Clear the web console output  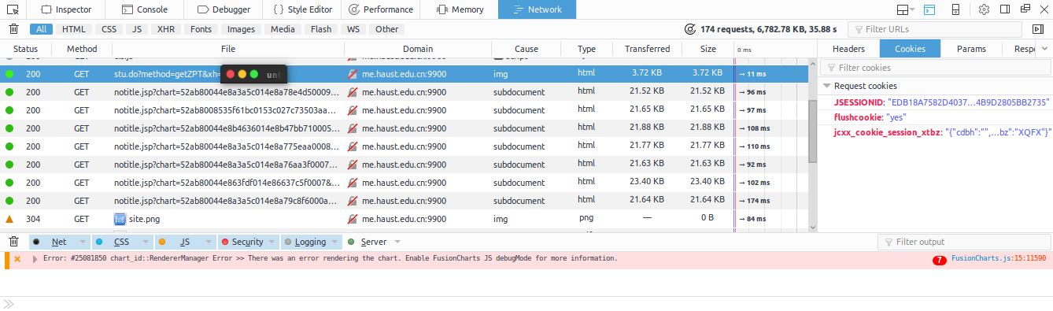(x=13, y=242)
